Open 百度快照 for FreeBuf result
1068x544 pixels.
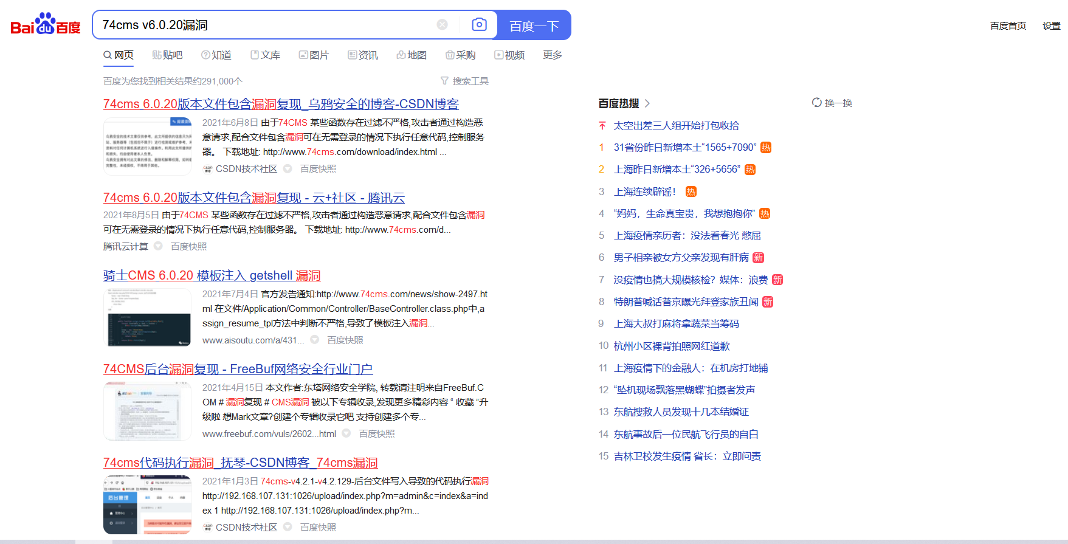point(377,434)
